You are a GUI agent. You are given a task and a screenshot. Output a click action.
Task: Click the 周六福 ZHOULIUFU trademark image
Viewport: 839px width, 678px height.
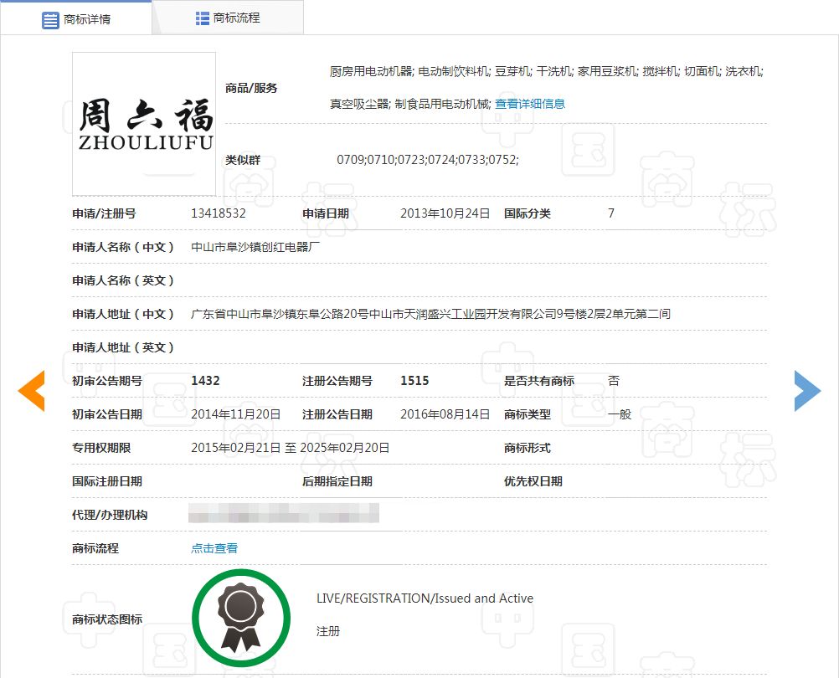(144, 124)
